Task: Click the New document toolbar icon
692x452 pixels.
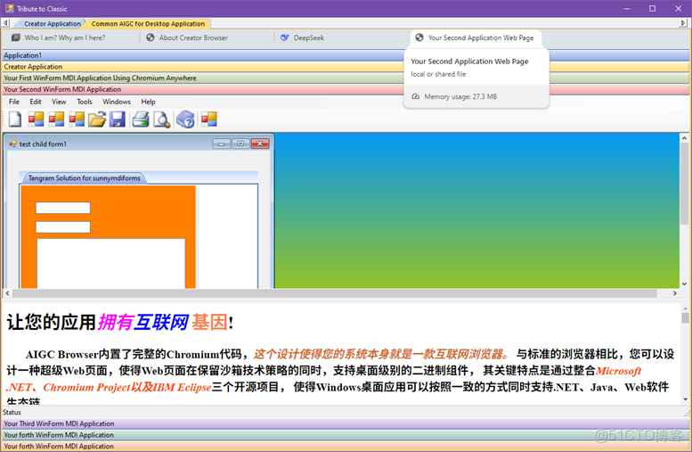Action: 15,119
